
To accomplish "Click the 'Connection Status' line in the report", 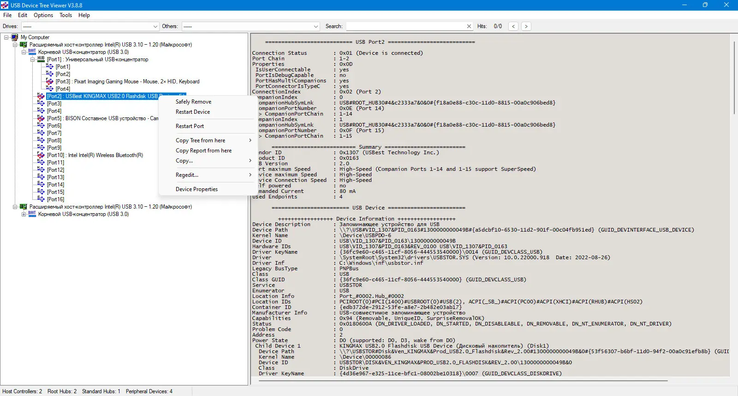I will (x=338, y=53).
